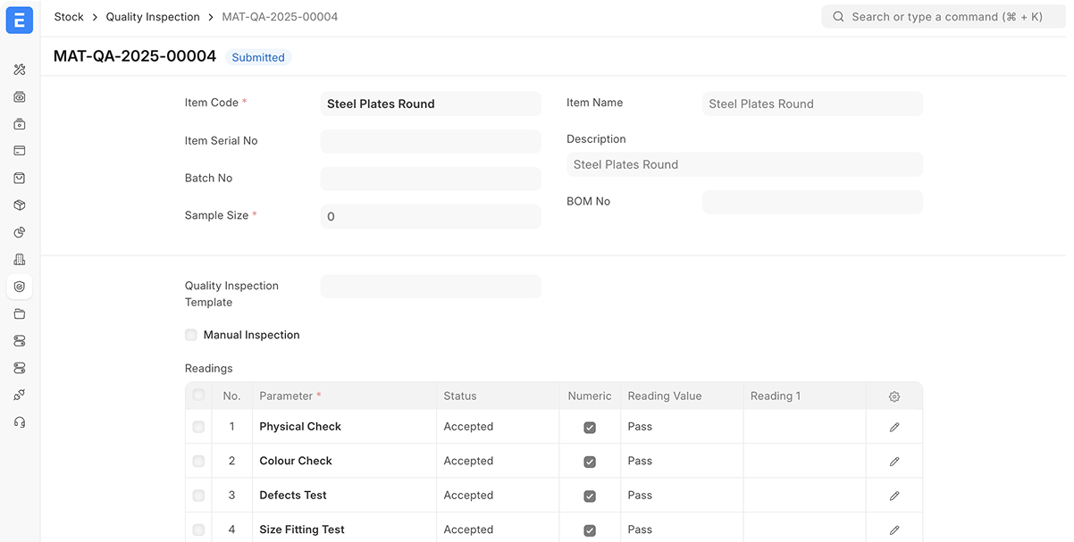The width and height of the screenshot is (1074, 542).
Task: Select the Defects Test row checkbox
Action: coord(198,496)
